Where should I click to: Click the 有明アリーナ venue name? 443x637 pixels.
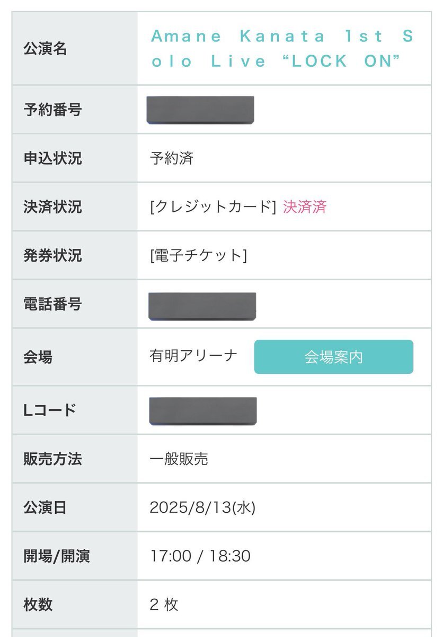pos(193,356)
